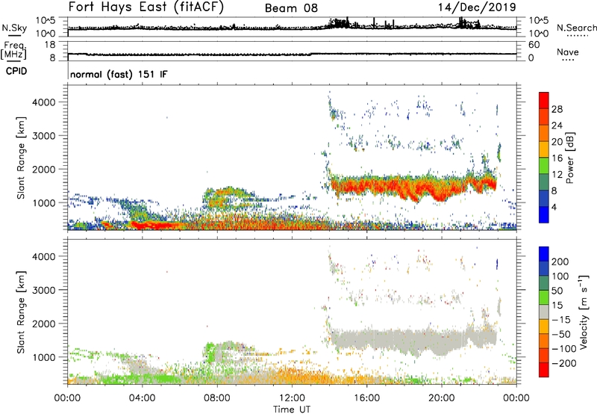
Task: Click the 'Fort Hays East (fitACF)' title
Action: pos(146,7)
